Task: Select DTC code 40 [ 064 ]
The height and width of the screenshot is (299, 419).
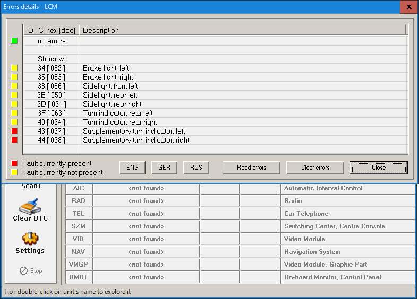Action: (x=52, y=122)
